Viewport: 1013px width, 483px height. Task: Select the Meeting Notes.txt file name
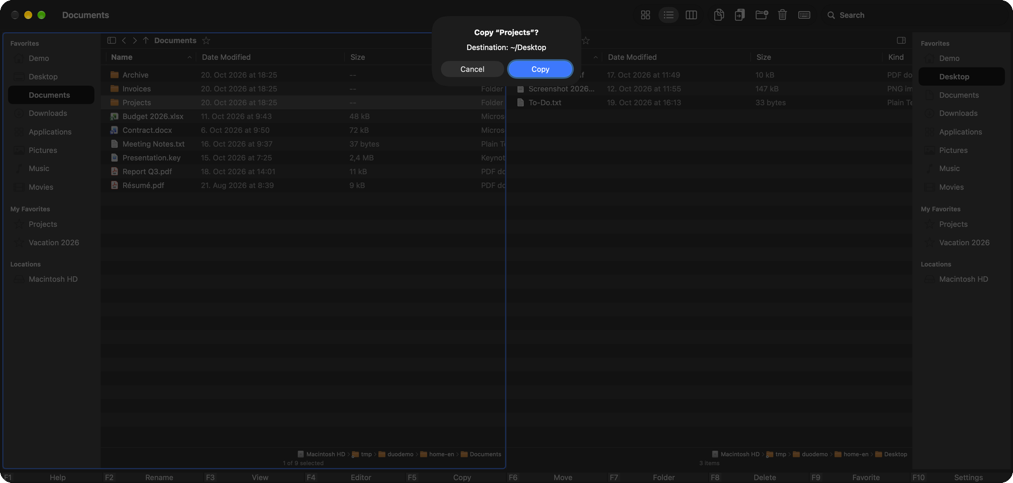[x=154, y=144]
